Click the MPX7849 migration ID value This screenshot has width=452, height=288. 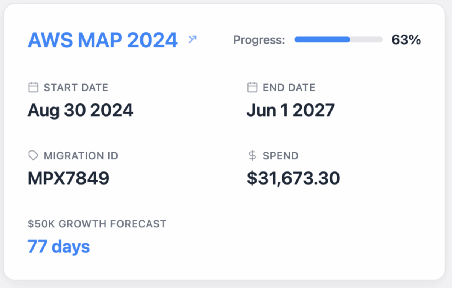(69, 178)
